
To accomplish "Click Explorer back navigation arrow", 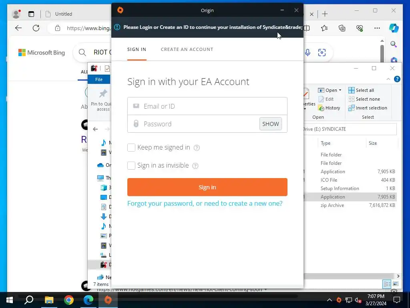I will (95, 129).
